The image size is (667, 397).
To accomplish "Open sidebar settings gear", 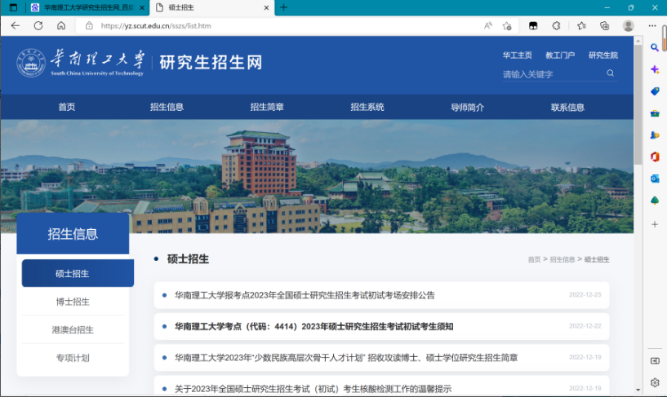I will [x=655, y=382].
